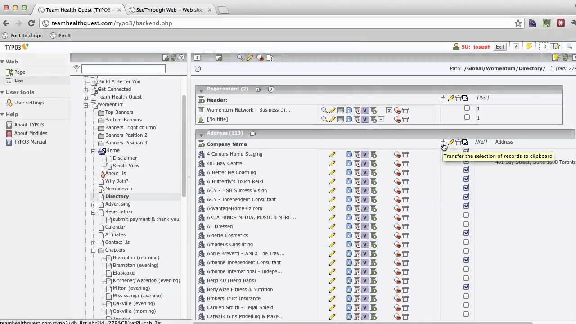Image resolution: width=576 pixels, height=324 pixels.
Task: Edit 4 Colours Home Staging record
Action: point(332,154)
